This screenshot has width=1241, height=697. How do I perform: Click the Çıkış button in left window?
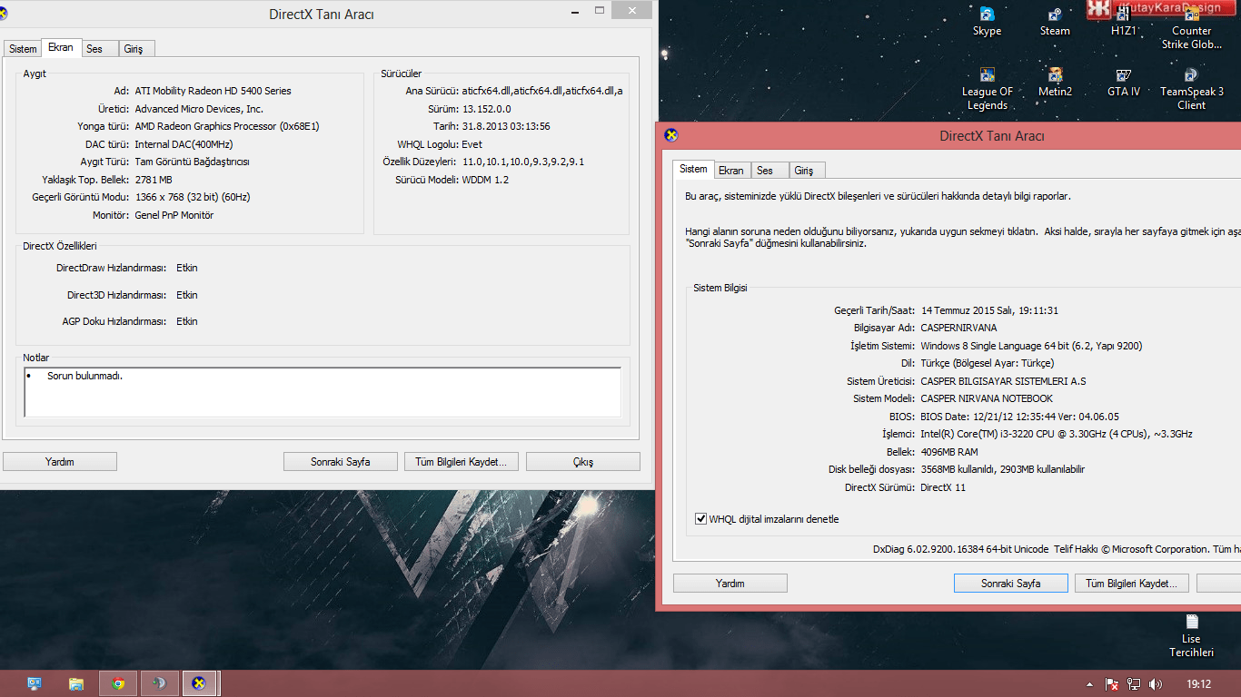point(583,462)
